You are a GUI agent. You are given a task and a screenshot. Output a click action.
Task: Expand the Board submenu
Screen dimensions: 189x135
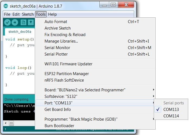pyautogui.click(x=95, y=90)
